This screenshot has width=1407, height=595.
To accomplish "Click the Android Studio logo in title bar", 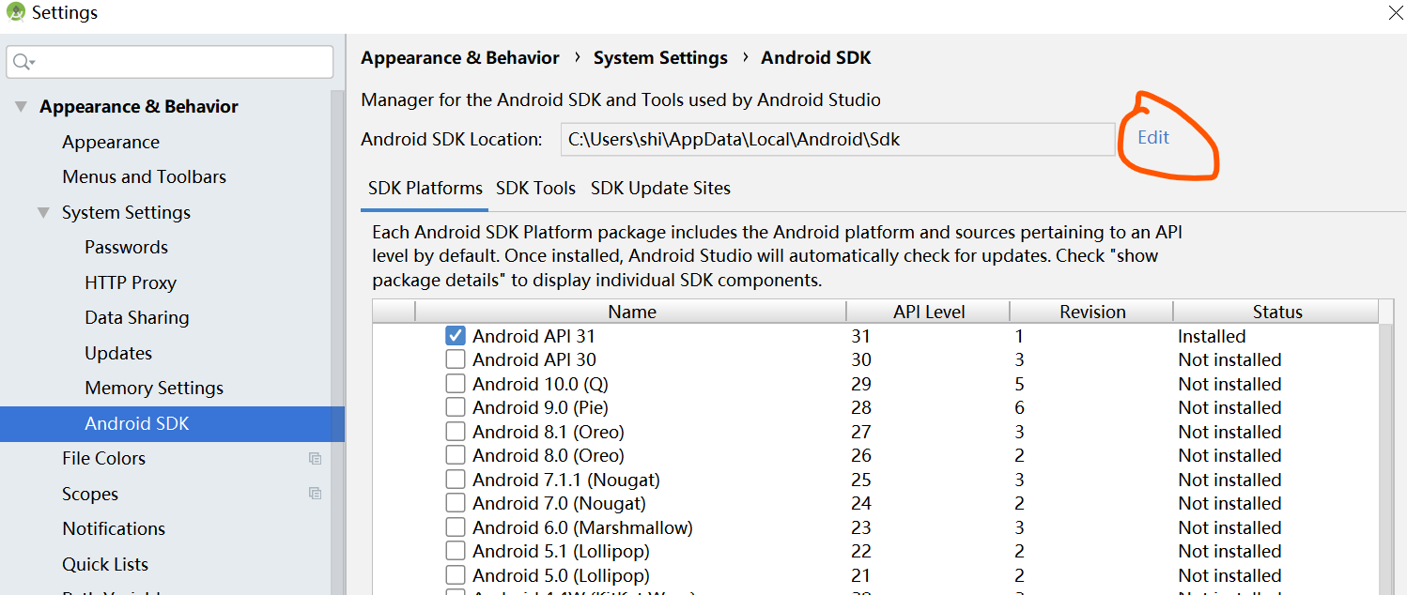I will point(14,13).
